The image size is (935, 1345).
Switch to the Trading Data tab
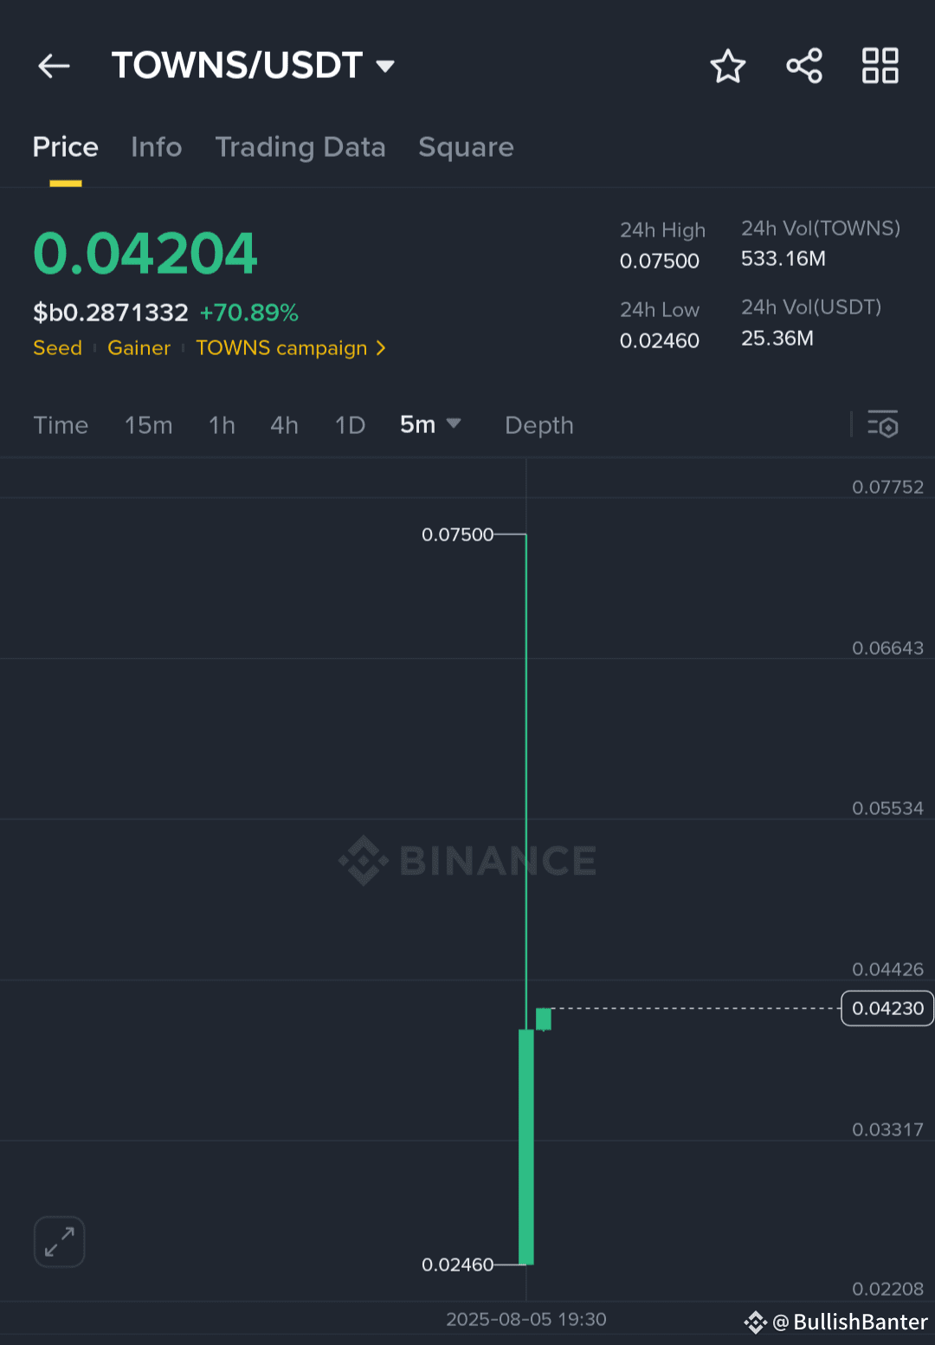(300, 147)
